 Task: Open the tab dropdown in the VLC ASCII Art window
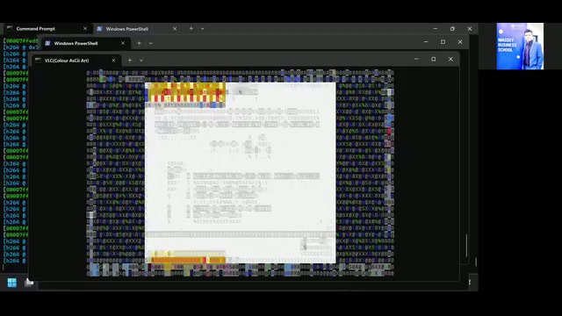tap(141, 61)
